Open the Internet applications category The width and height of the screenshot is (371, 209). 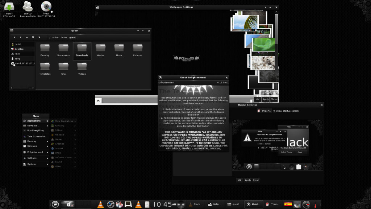(63, 148)
